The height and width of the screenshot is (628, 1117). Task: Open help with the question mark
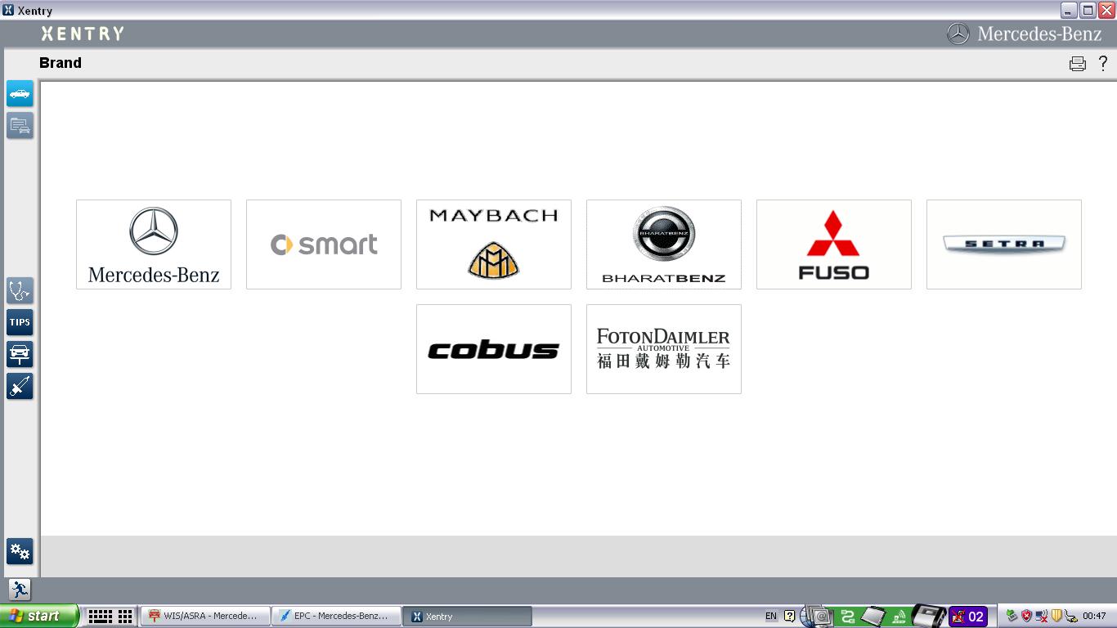[x=1103, y=63]
